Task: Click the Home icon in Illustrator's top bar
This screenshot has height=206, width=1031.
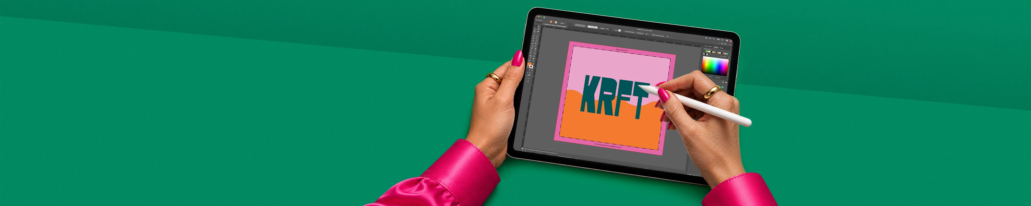Action: [x=544, y=17]
